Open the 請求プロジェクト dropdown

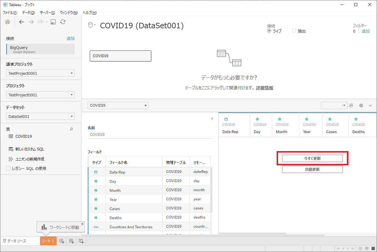tap(40, 73)
